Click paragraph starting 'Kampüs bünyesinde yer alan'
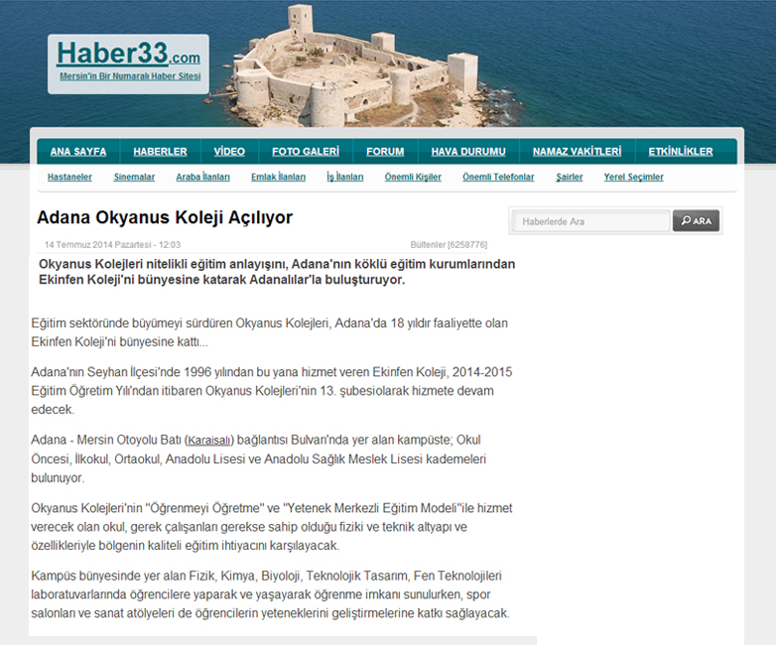776x645 pixels. (270, 594)
